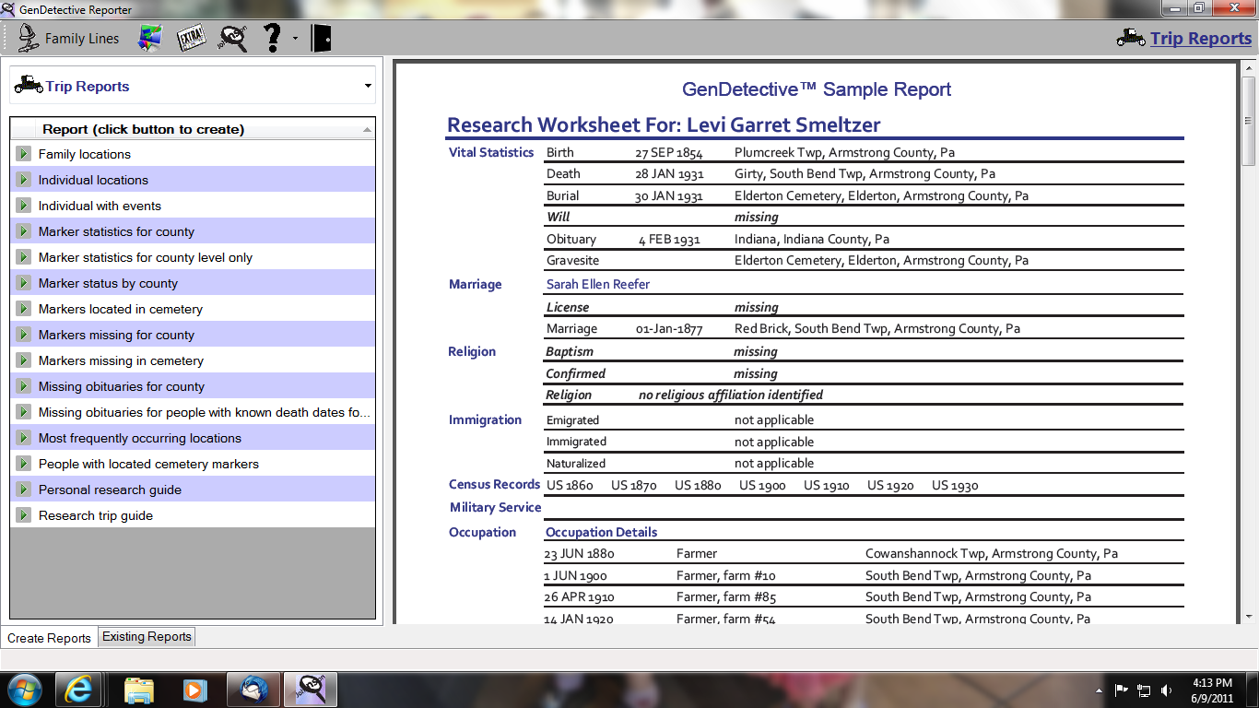
Task: Click the Elderton Cemetery burial location
Action: pos(881,195)
